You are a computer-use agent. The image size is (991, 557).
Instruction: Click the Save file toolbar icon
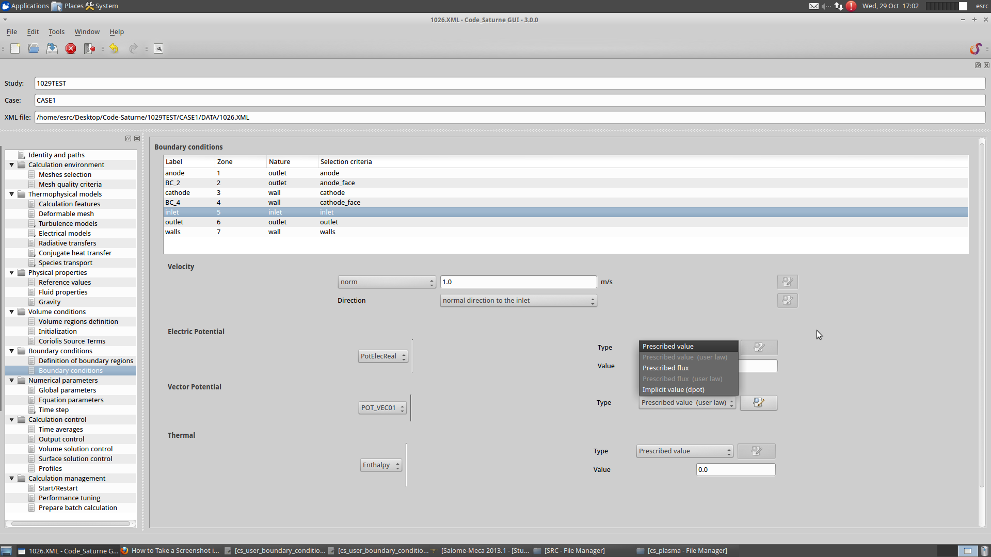52,48
